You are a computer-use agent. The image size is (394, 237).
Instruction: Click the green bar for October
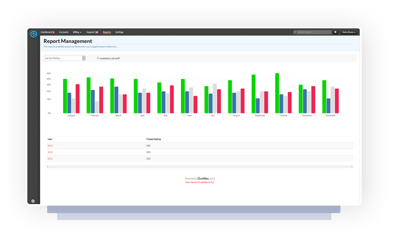[x=277, y=93]
